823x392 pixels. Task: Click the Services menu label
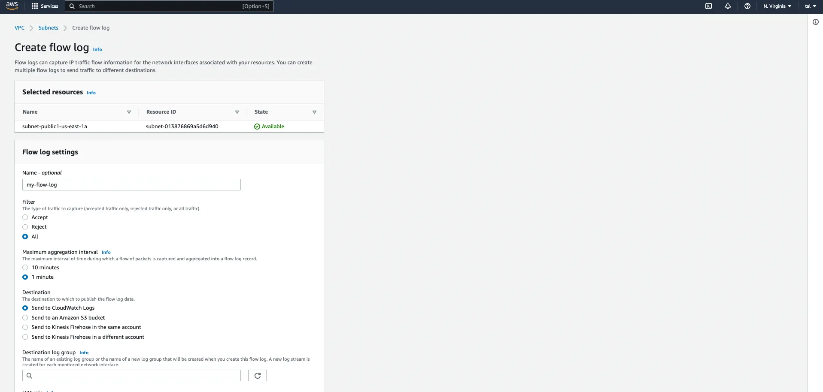pyautogui.click(x=49, y=6)
